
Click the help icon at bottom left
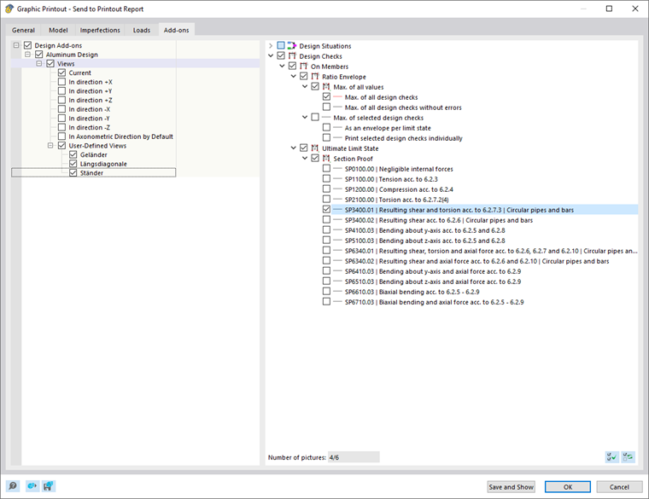click(13, 485)
